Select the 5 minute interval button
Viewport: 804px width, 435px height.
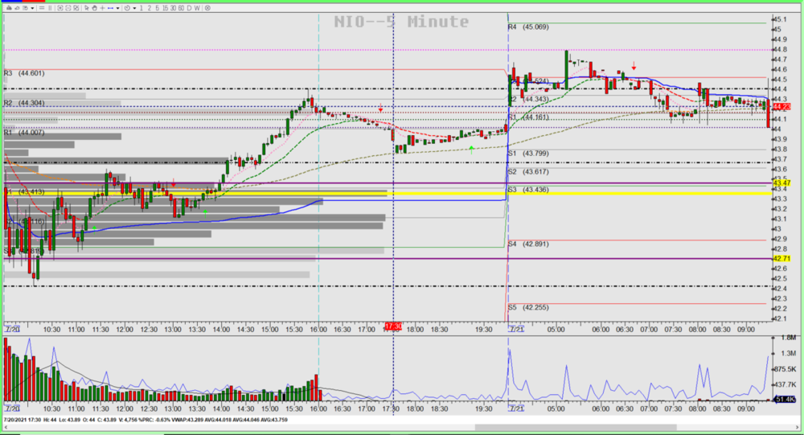click(157, 8)
